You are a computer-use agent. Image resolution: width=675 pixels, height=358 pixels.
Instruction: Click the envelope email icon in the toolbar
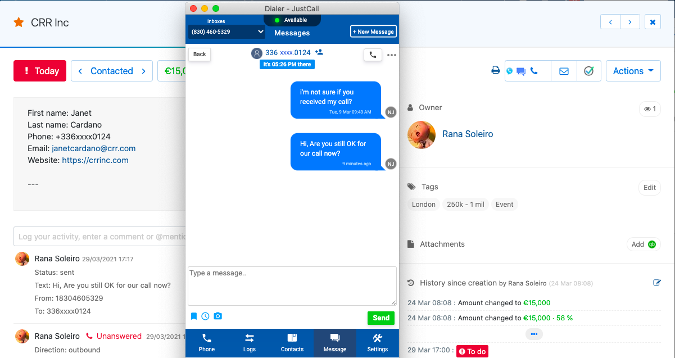(564, 71)
